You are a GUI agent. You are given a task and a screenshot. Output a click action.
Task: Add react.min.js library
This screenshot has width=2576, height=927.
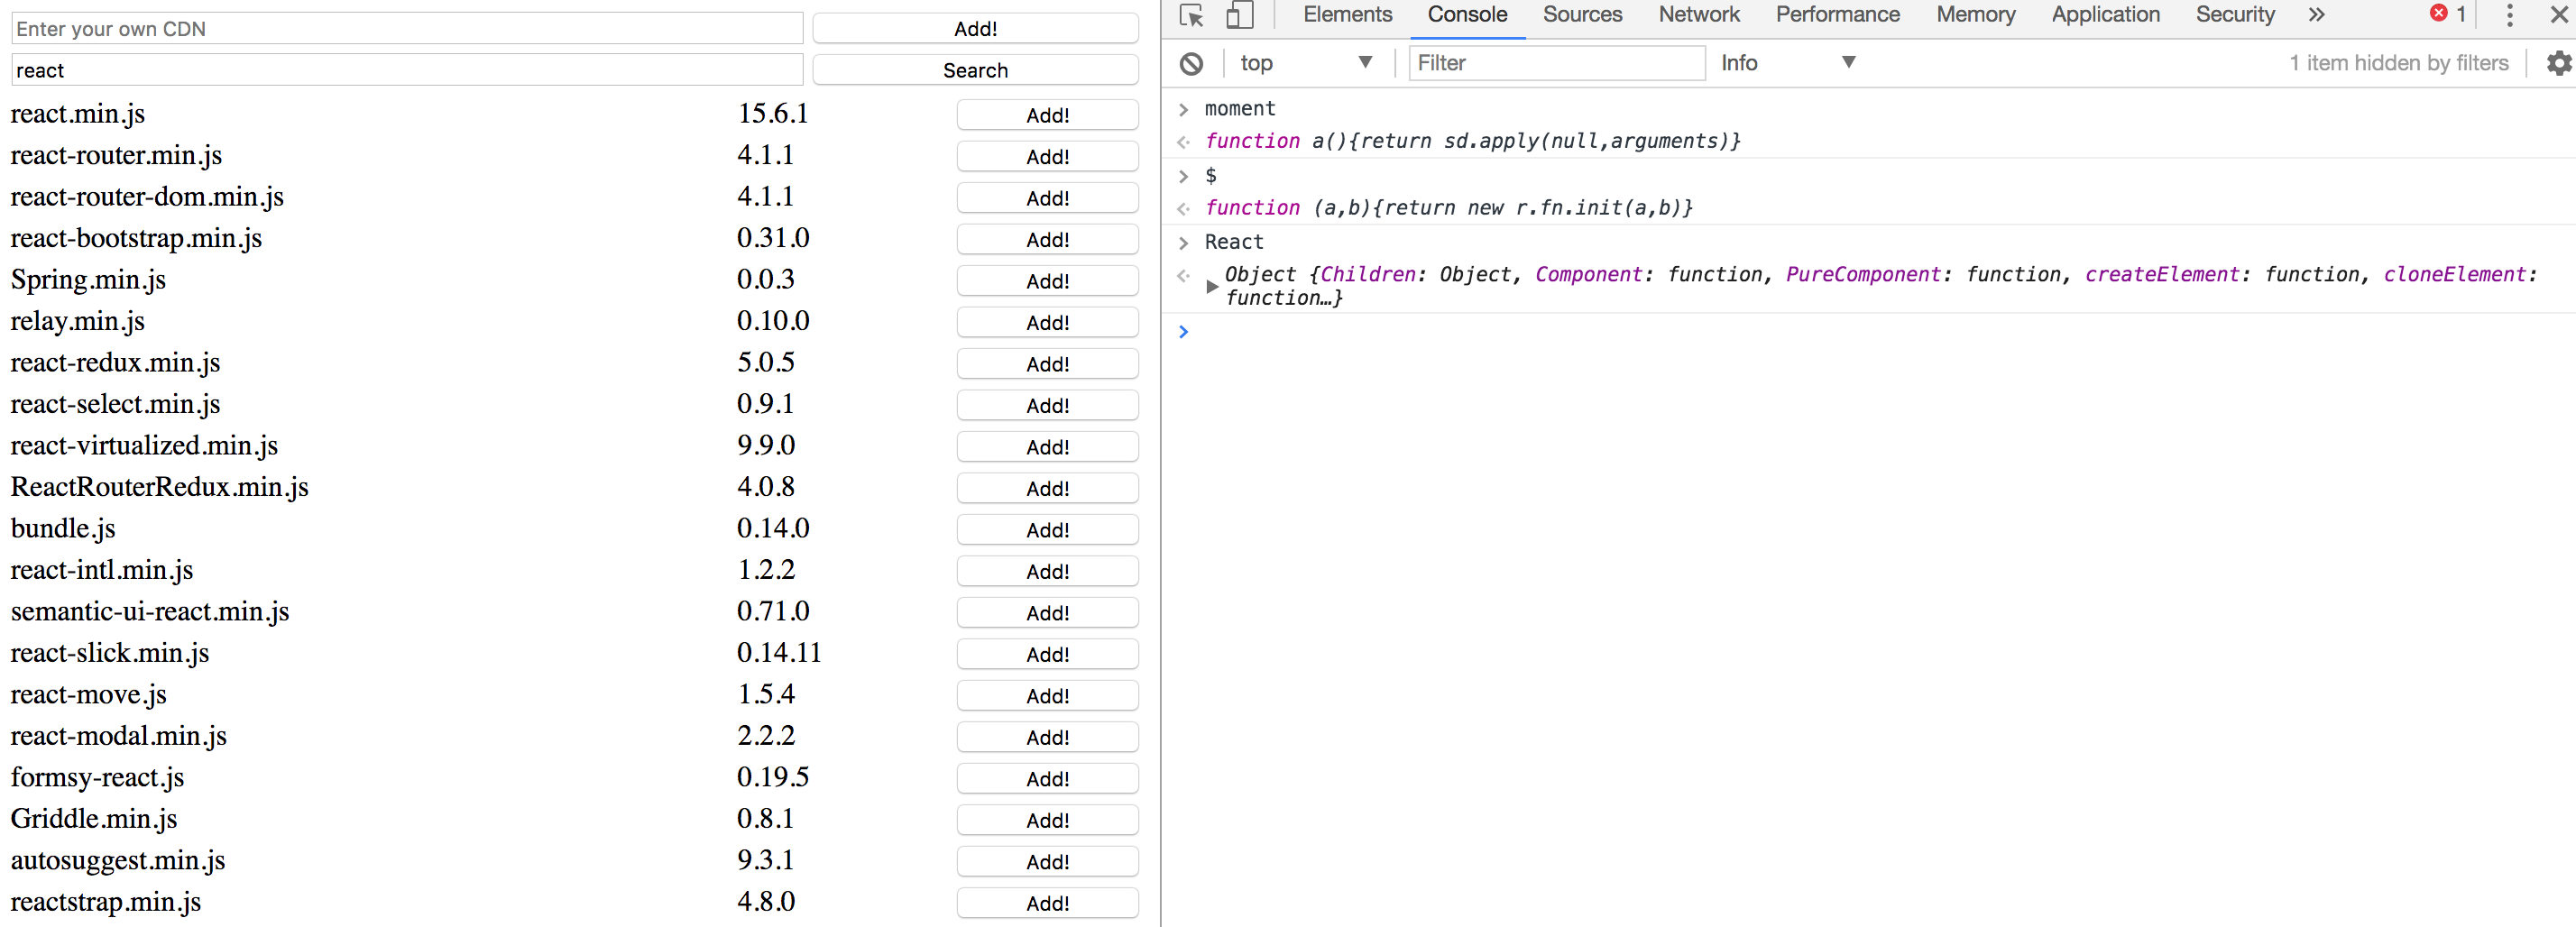1047,115
